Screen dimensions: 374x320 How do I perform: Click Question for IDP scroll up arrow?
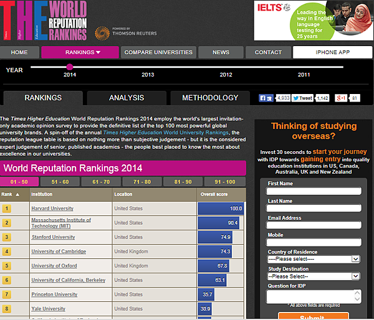tap(357, 293)
